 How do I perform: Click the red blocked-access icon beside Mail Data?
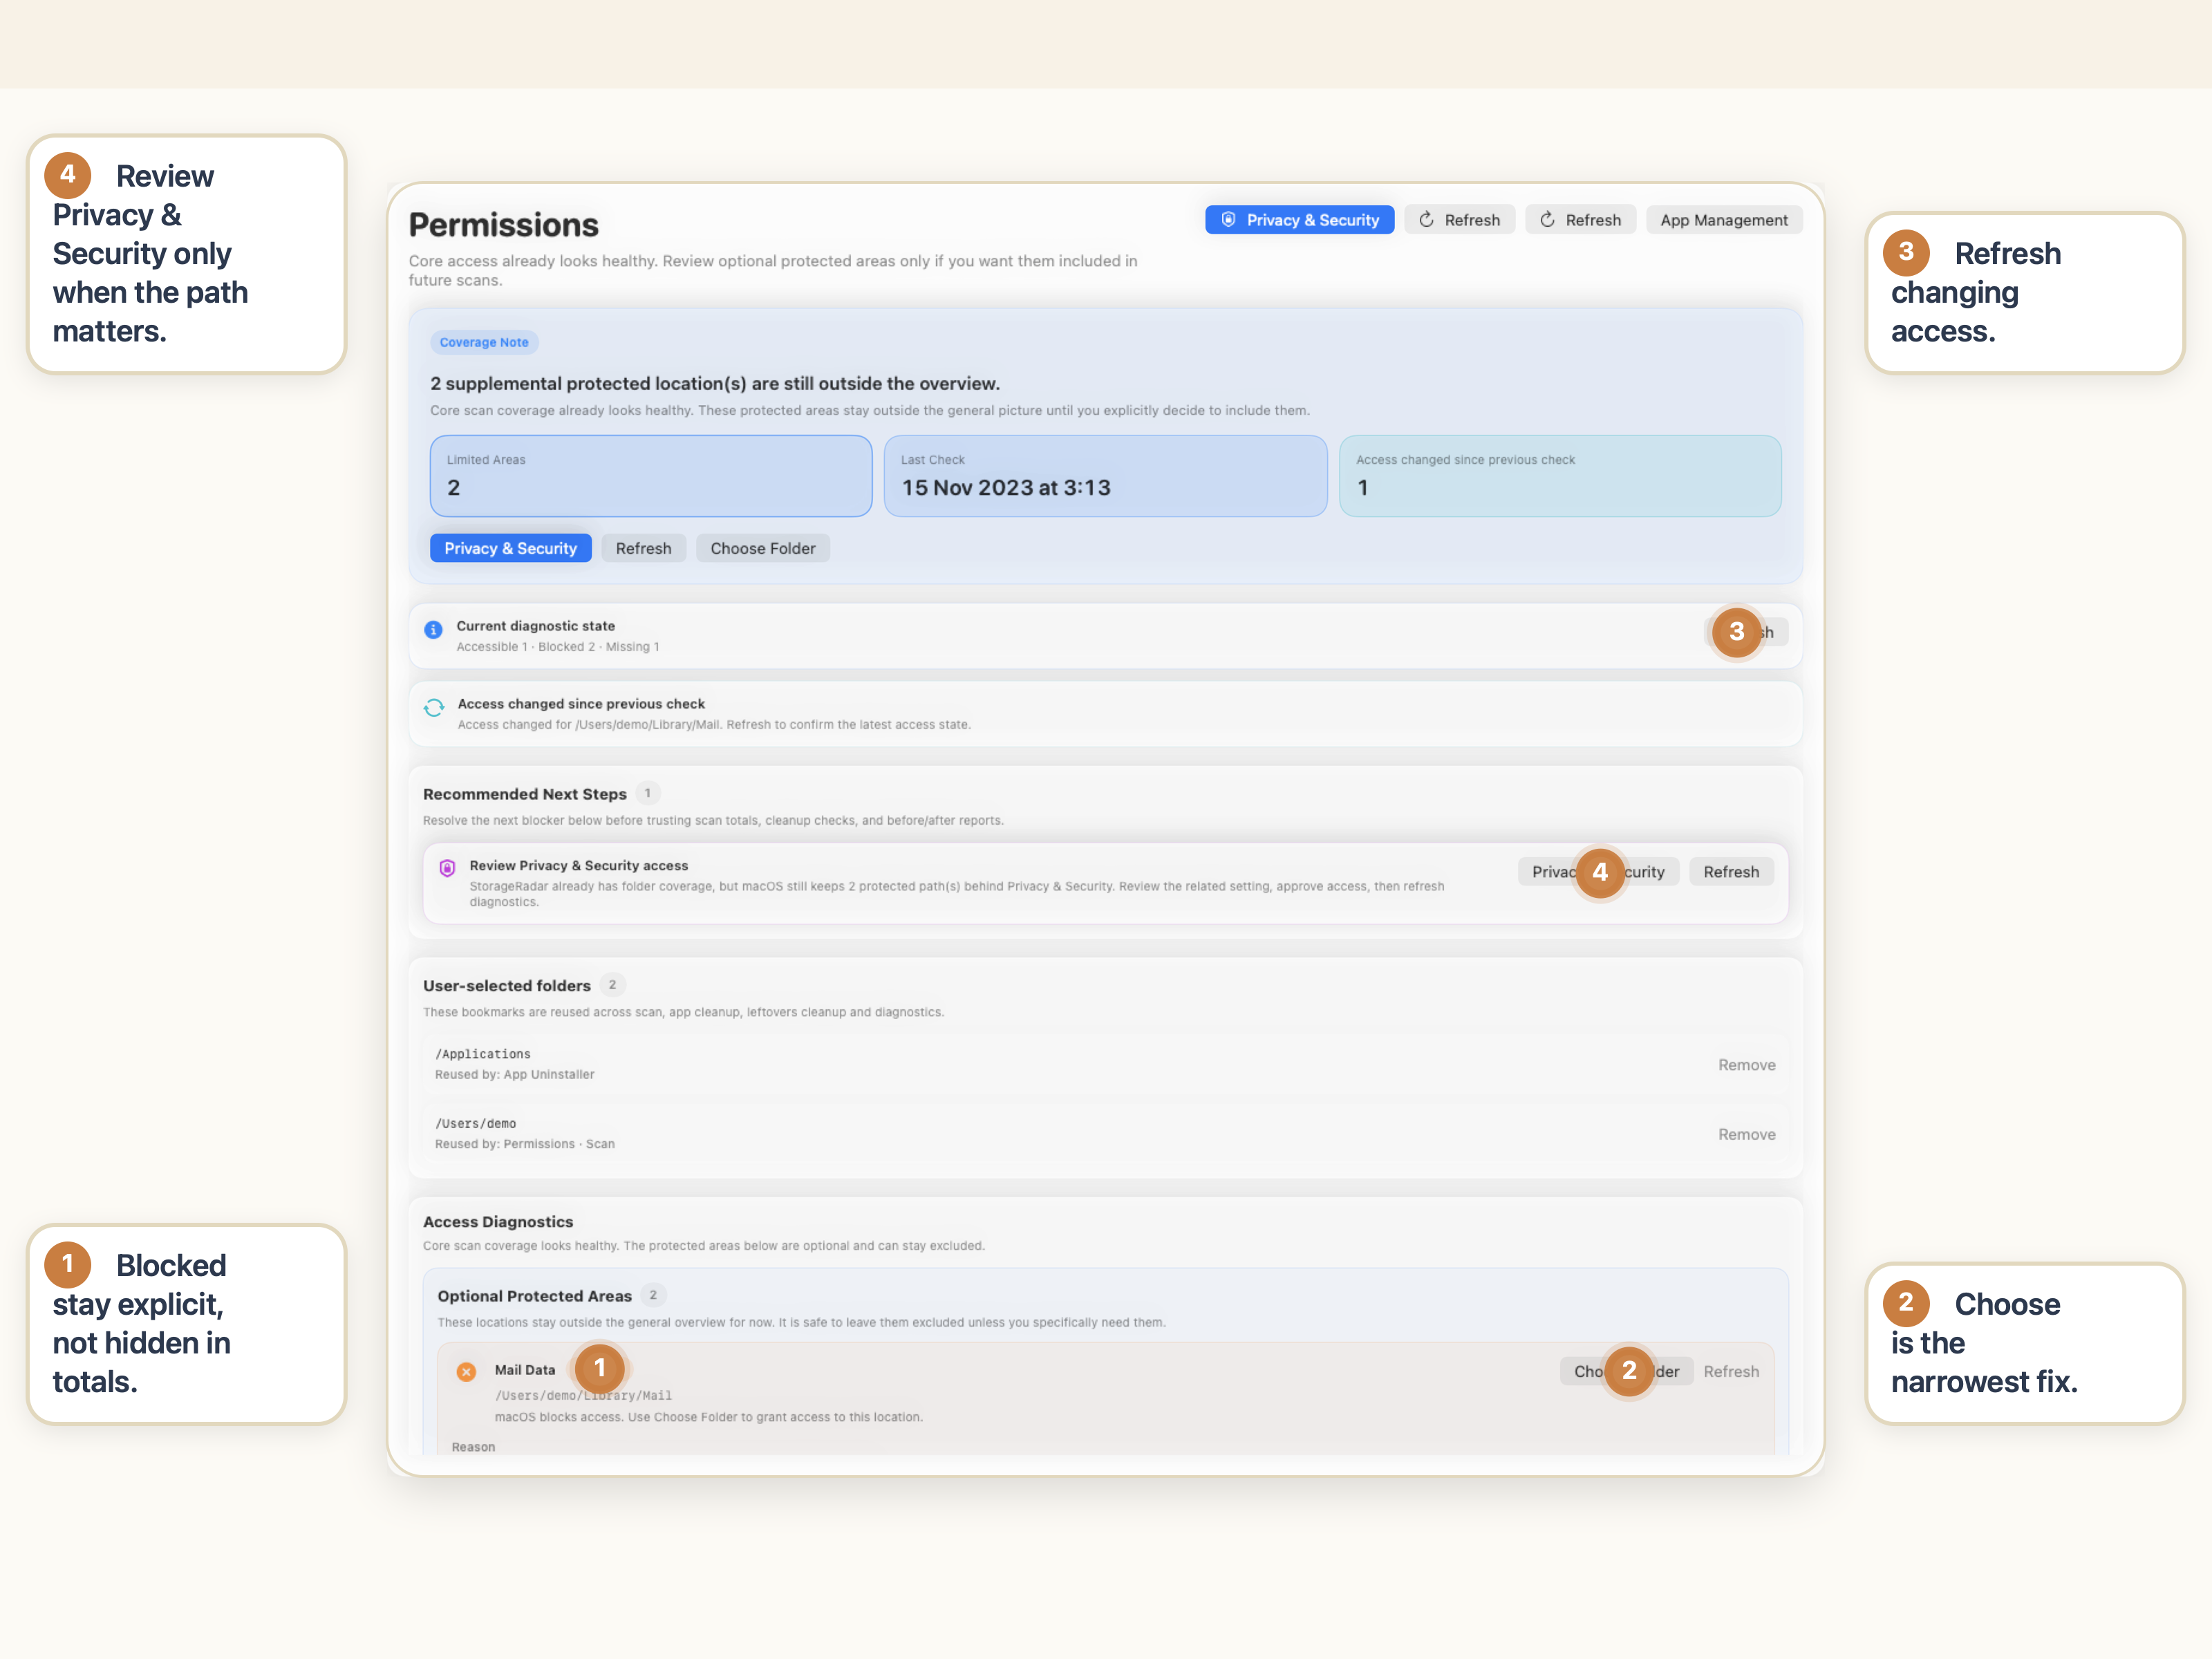tap(466, 1372)
